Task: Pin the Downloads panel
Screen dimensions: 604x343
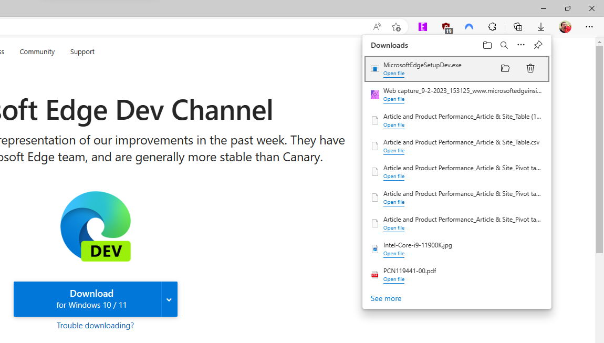Action: point(538,45)
